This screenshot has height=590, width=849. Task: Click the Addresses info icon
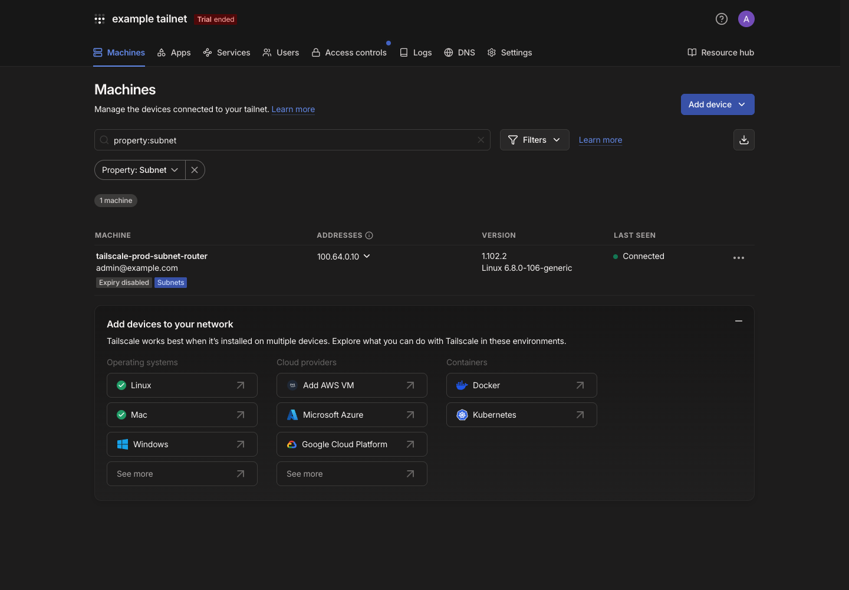[x=369, y=235]
